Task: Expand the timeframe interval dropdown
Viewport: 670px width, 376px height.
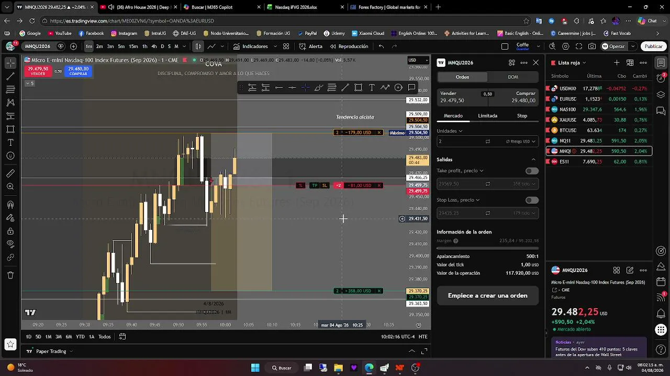Action: pyautogui.click(x=184, y=46)
